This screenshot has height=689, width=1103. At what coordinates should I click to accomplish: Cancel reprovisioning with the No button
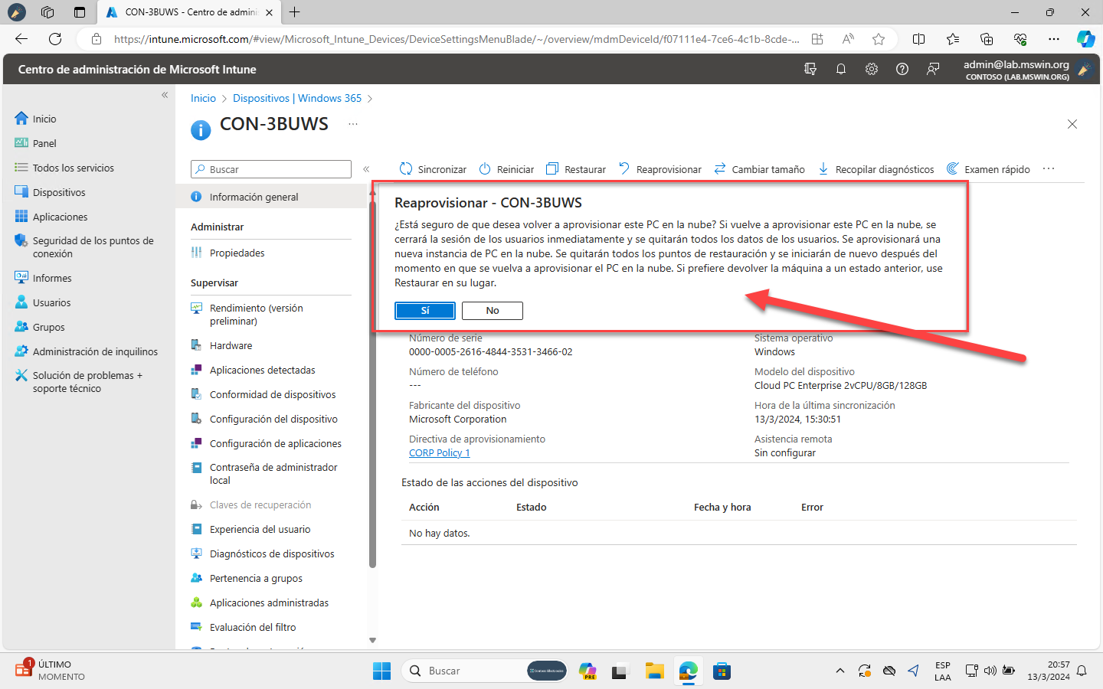[x=492, y=310]
